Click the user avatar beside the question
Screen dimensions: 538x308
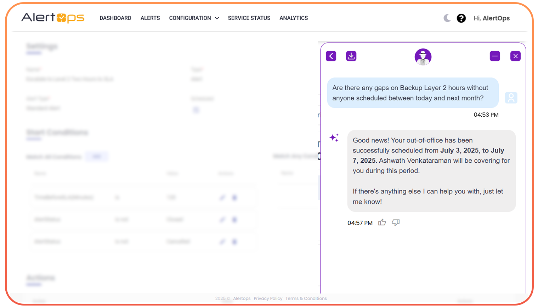[x=511, y=98]
